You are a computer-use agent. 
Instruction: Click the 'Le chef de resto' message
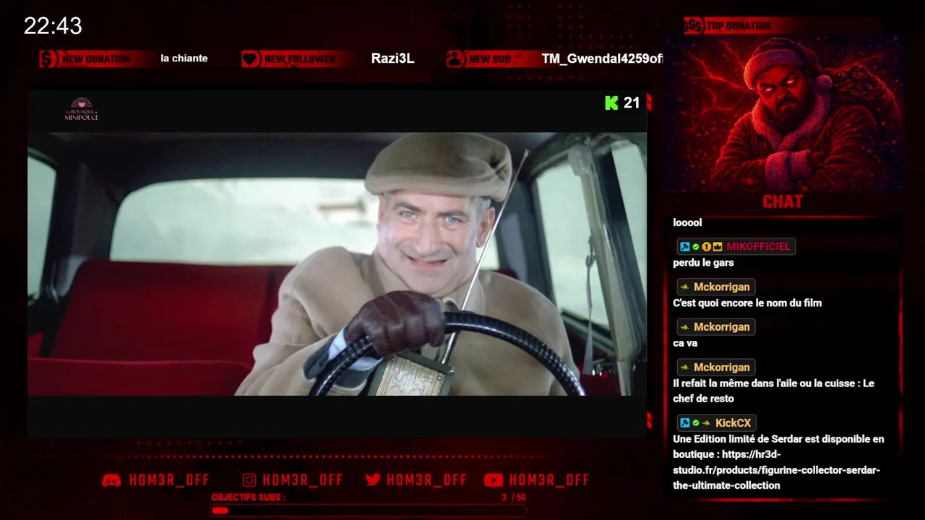(x=773, y=391)
